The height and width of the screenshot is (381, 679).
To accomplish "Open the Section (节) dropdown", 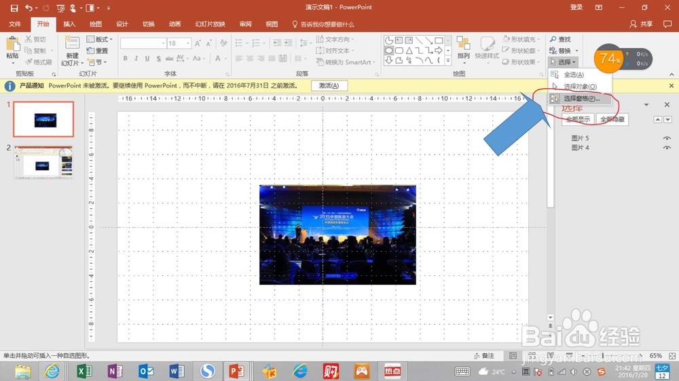I will pos(97,62).
